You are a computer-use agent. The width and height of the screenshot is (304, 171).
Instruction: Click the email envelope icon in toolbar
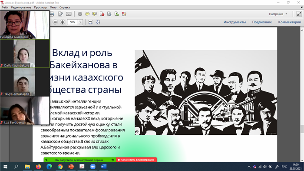point(69,14)
